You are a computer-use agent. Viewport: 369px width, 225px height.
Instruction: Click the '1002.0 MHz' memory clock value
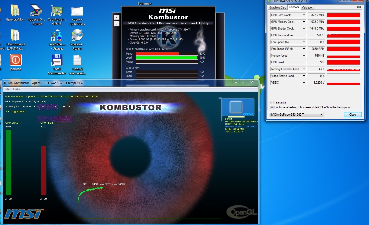click(x=316, y=22)
